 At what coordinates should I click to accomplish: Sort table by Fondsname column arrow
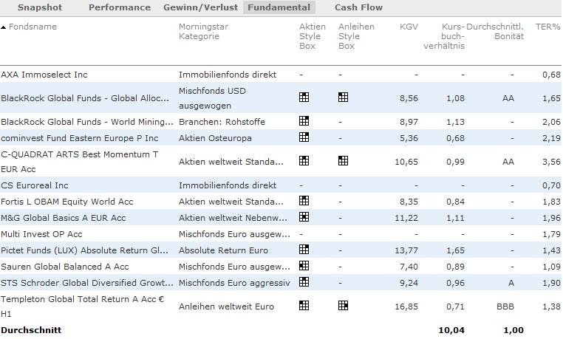(3, 27)
